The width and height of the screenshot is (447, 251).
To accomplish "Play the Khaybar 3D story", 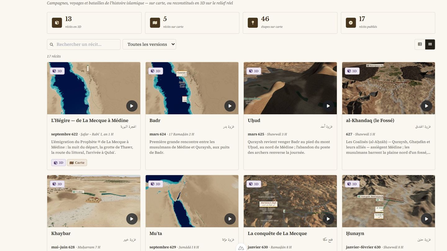I will pyautogui.click(x=132, y=219).
